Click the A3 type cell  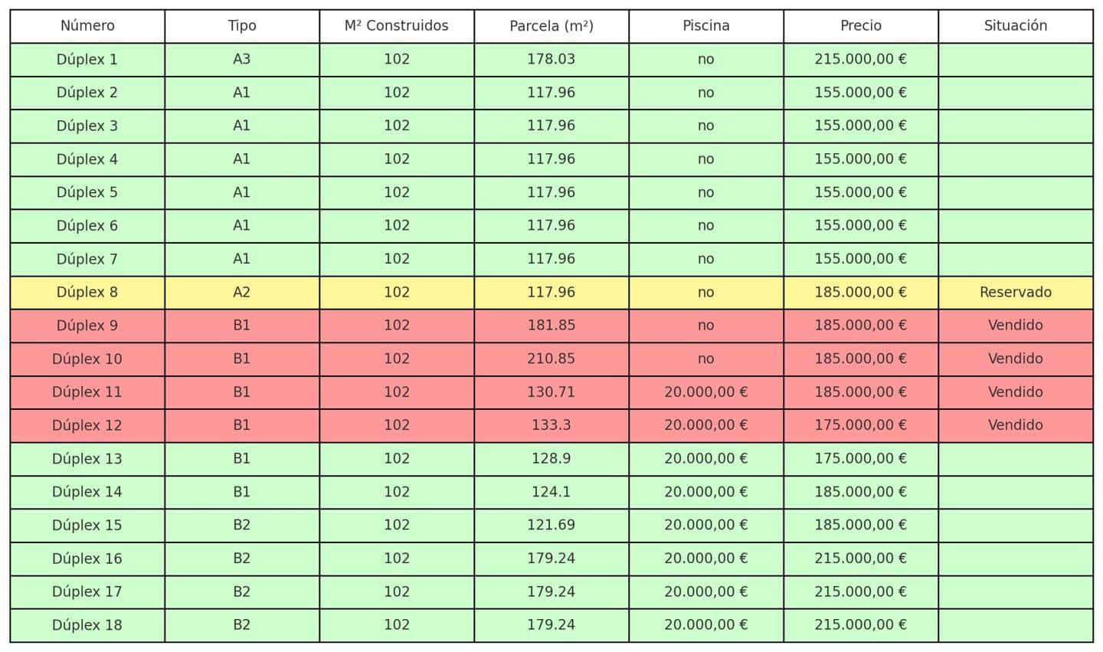[242, 60]
